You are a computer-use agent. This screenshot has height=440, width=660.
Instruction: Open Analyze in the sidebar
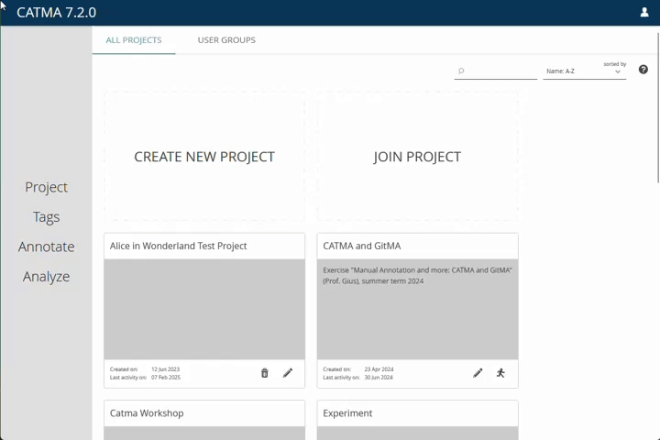tap(46, 277)
